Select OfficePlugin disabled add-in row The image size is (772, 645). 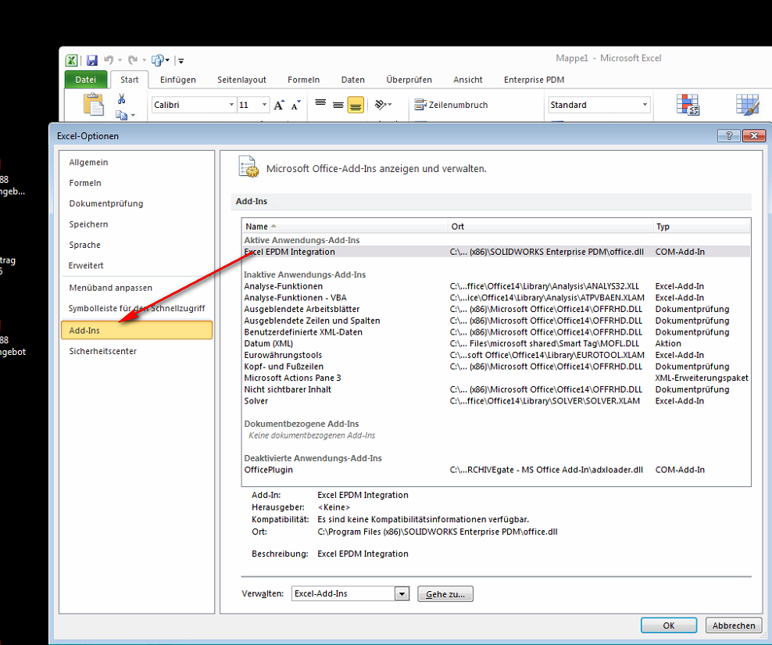click(x=496, y=470)
